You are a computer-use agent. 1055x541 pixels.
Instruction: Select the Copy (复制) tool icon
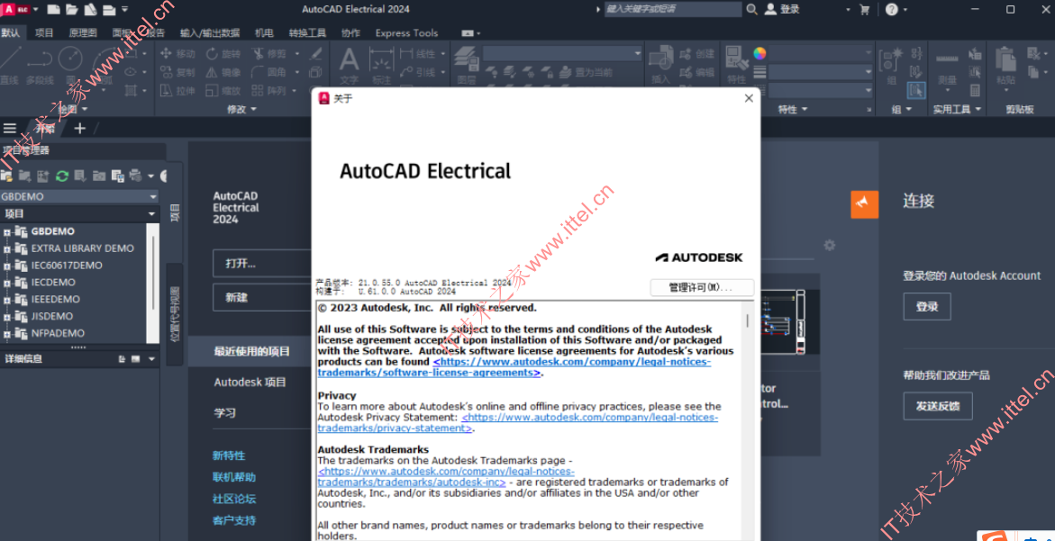167,72
